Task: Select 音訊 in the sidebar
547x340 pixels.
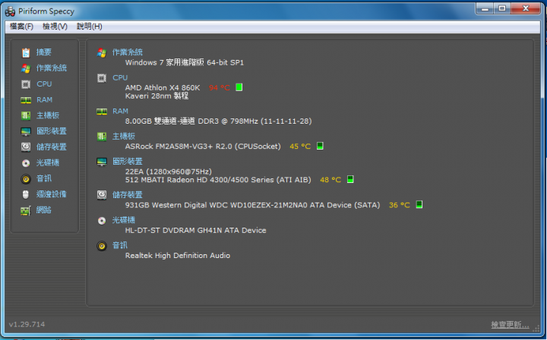Action: [44, 178]
